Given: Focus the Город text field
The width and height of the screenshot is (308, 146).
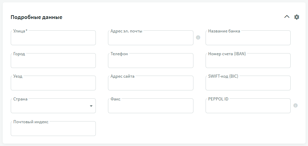Looking at the screenshot, I should 53,61.
